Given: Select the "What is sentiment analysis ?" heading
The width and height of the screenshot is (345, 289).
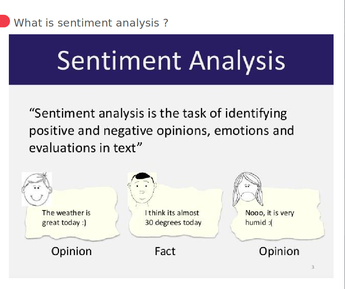Looking at the screenshot, I should point(91,23).
